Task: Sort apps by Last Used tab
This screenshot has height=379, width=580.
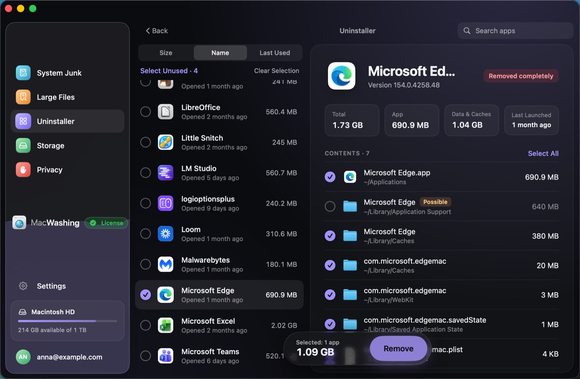Action: coord(275,53)
